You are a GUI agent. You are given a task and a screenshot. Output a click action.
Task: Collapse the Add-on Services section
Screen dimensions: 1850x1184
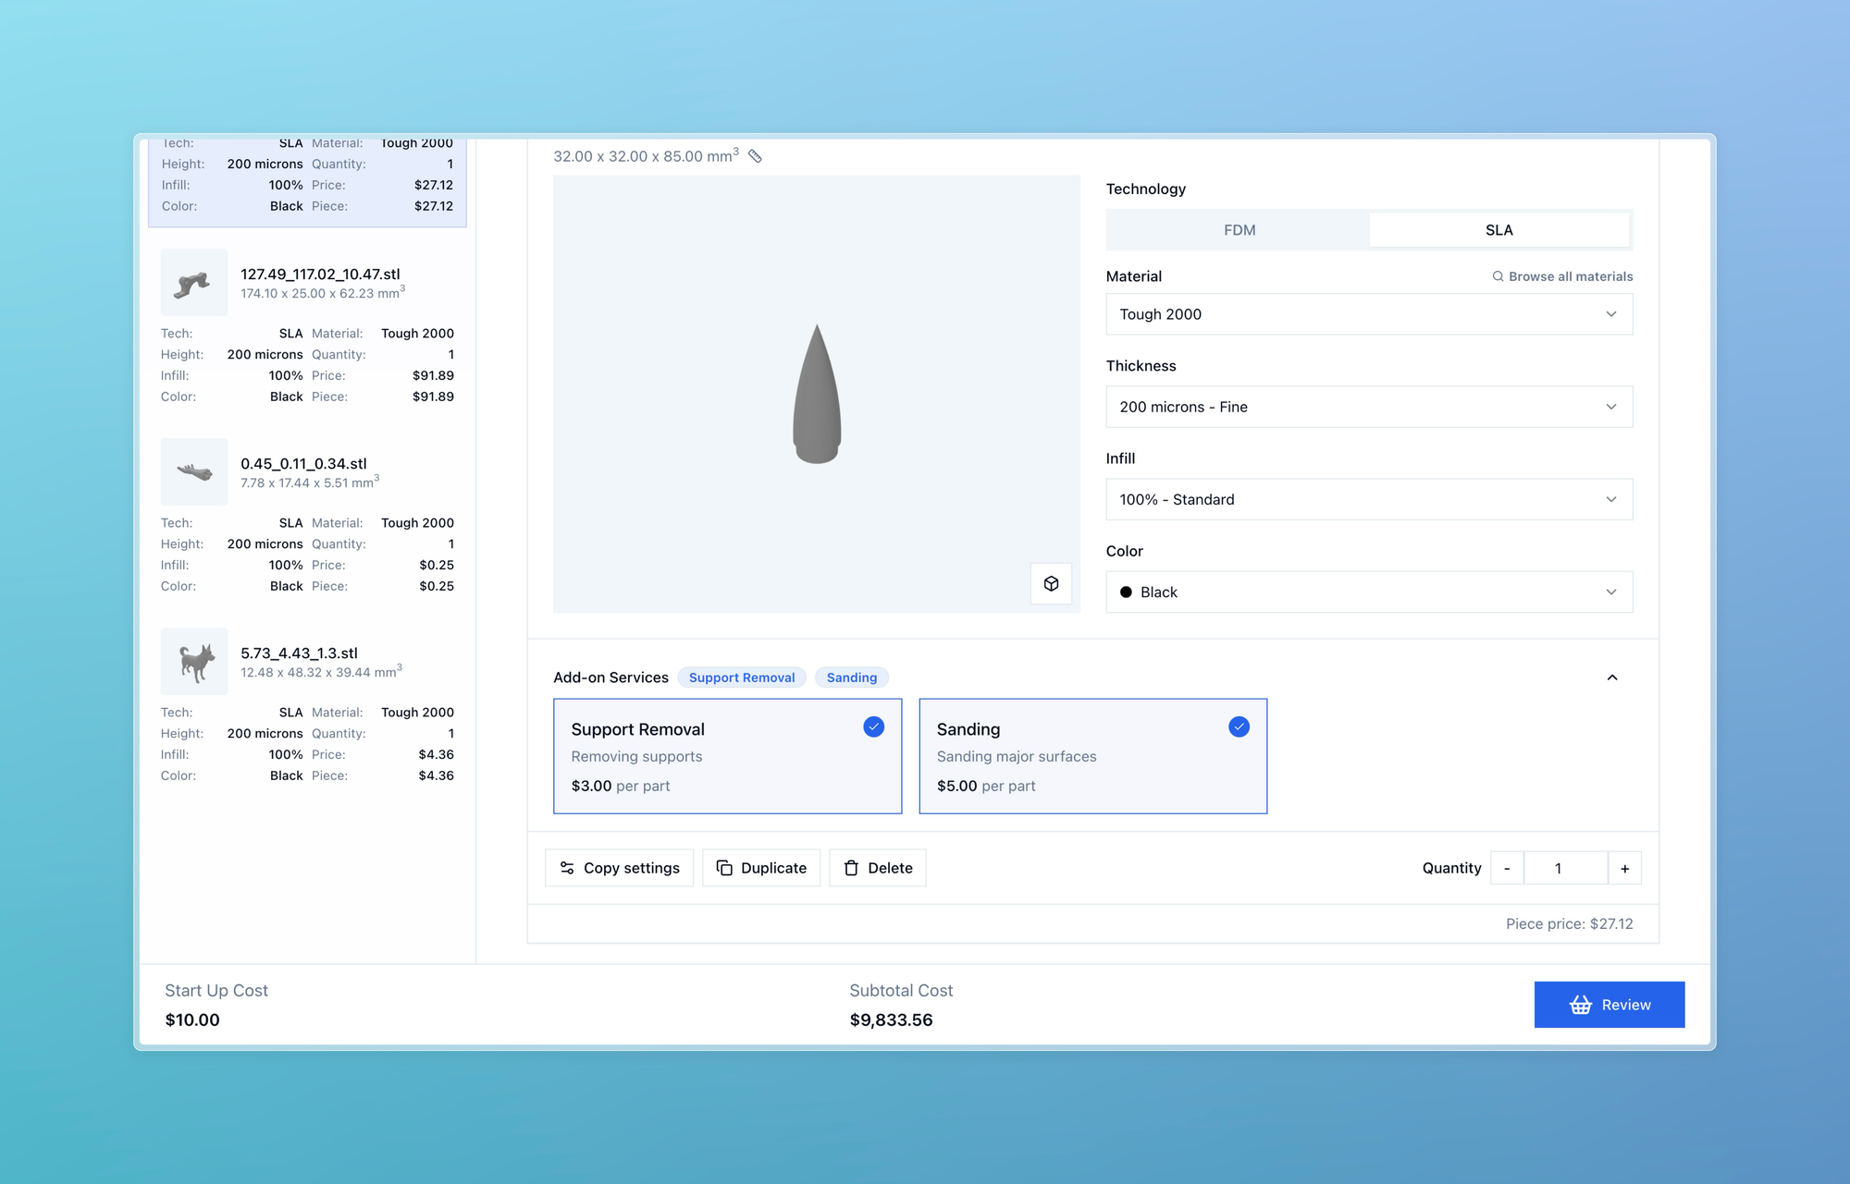[x=1612, y=677]
